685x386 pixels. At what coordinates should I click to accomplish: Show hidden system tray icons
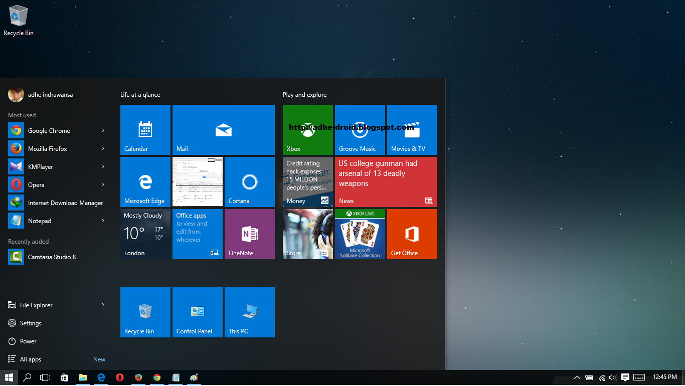click(577, 377)
